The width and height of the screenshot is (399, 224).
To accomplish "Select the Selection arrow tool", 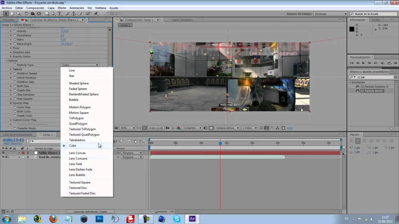I will click(6, 14).
